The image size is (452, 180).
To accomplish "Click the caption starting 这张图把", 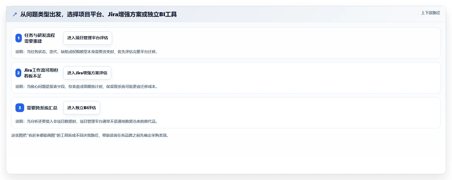I will 90,135.
